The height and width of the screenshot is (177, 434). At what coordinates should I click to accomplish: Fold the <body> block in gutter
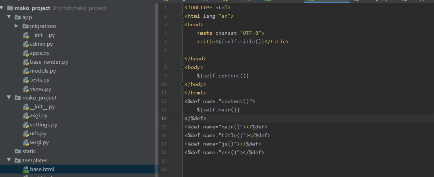(x=182, y=67)
